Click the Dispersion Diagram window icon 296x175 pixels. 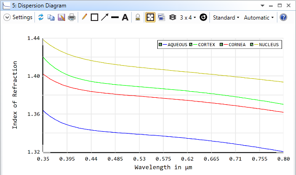click(7, 6)
